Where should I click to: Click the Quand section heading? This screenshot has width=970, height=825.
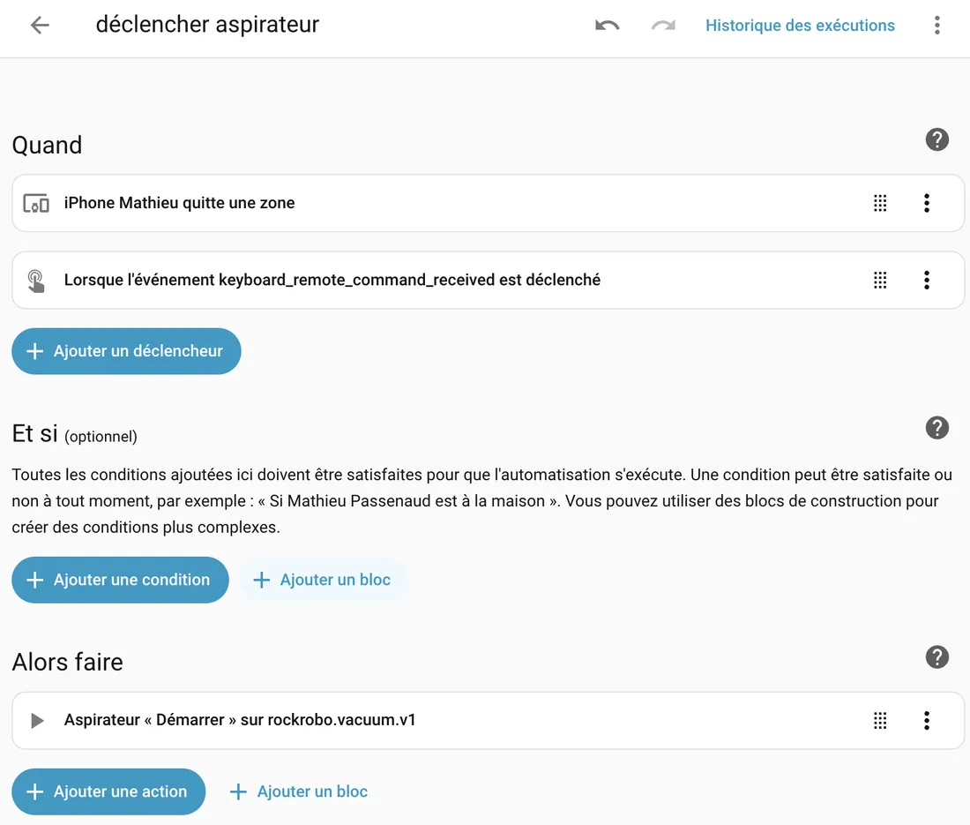(47, 145)
